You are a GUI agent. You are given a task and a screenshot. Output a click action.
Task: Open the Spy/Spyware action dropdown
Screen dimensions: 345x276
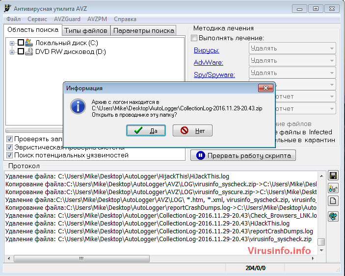[292, 73]
